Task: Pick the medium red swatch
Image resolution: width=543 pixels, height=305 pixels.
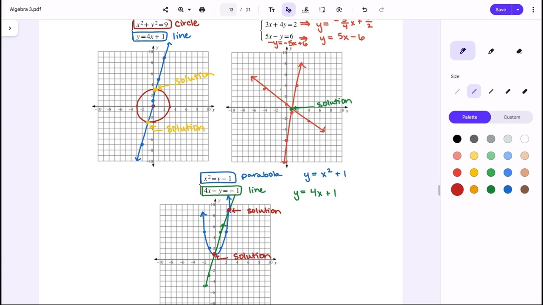Action: pos(457,173)
